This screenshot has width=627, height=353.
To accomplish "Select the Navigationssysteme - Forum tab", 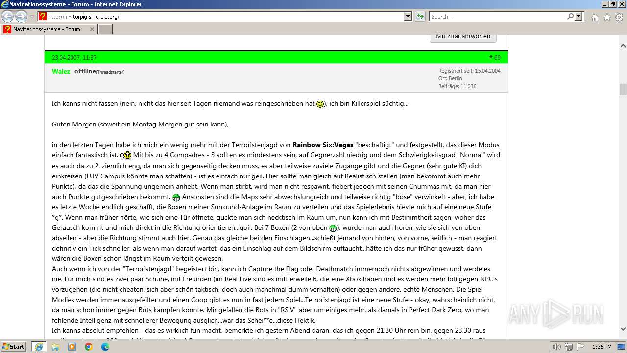I will (48, 29).
